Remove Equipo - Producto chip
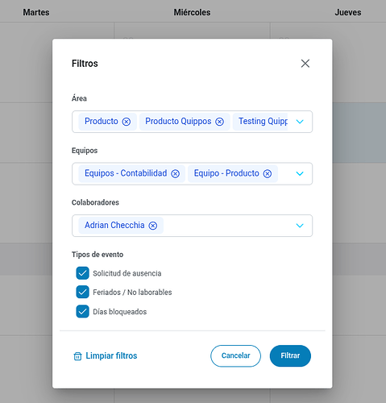This screenshot has width=386, height=403. 268,174
